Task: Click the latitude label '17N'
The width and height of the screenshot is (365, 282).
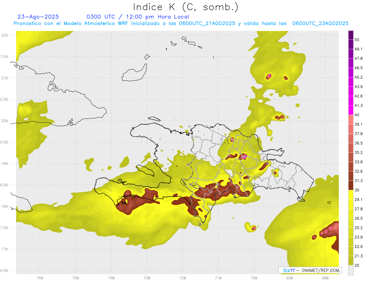Action: (x=5, y=249)
